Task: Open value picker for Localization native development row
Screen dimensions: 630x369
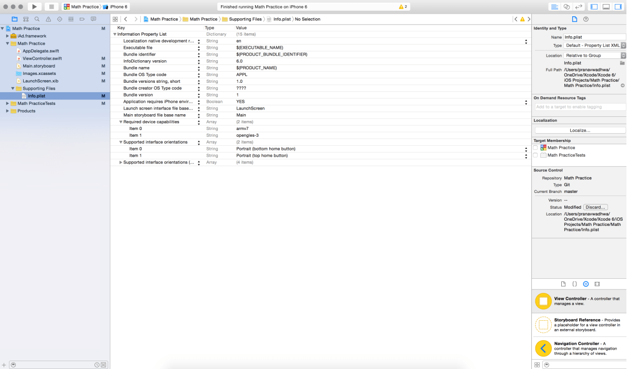Action: coord(526,41)
